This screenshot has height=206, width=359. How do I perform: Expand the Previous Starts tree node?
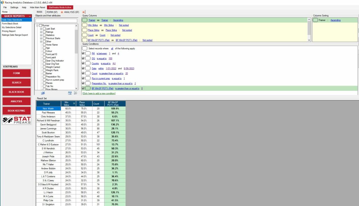(x=41, y=38)
